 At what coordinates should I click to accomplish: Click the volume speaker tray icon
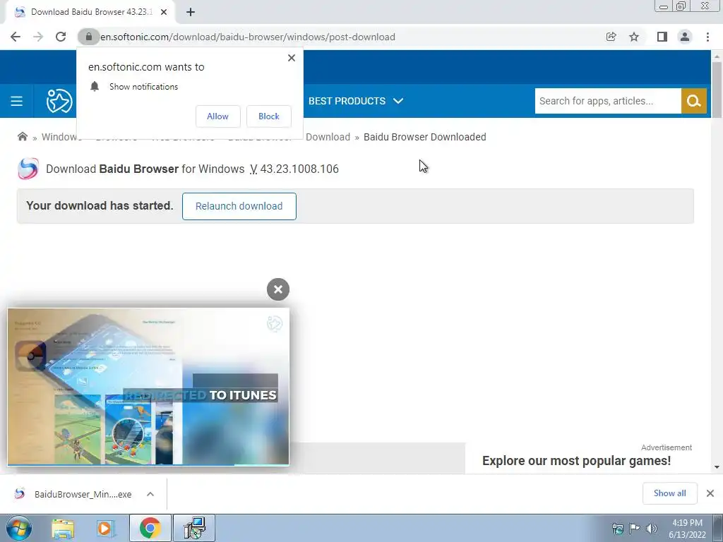click(652, 529)
